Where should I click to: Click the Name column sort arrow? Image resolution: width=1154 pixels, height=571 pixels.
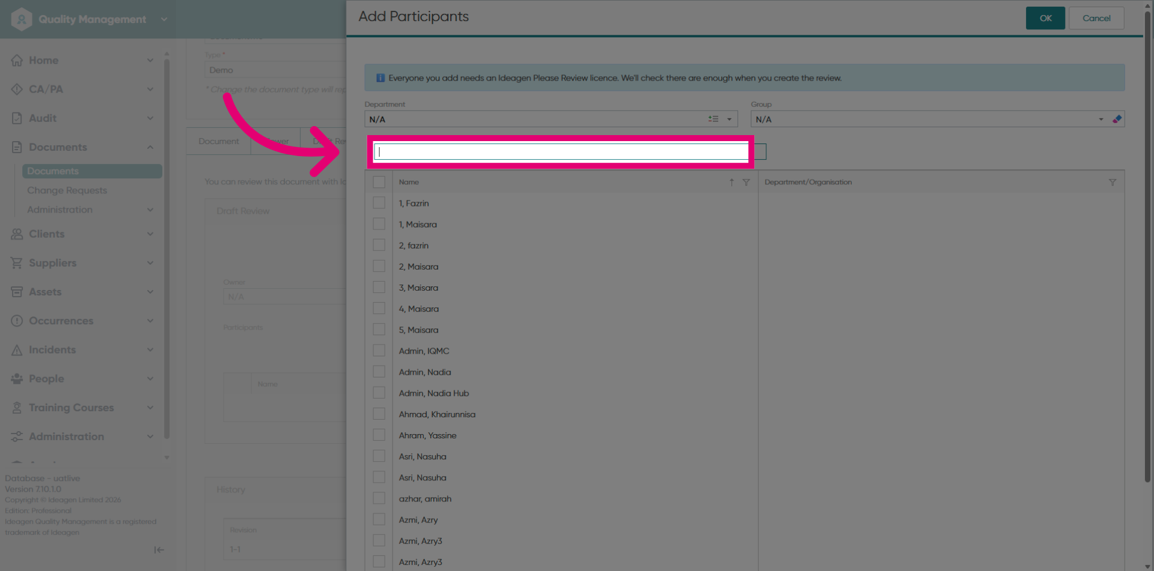(731, 182)
